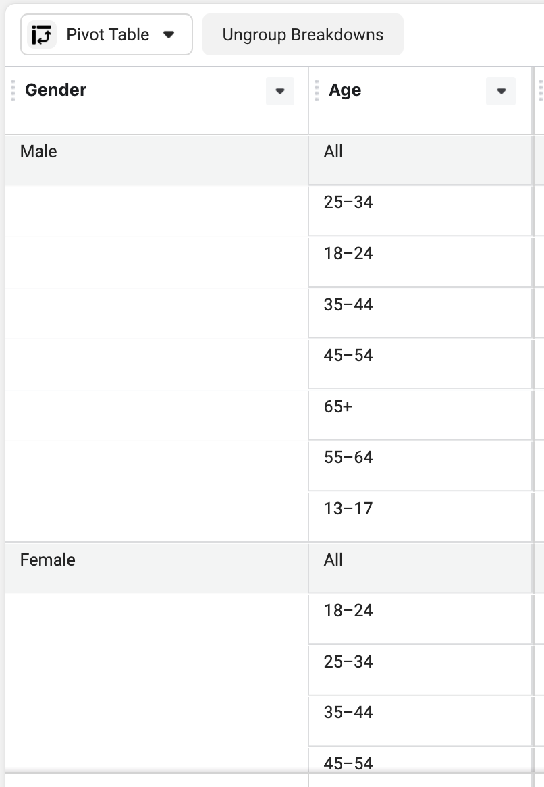Select the Age column header
The width and height of the screenshot is (544, 787).
pos(345,90)
